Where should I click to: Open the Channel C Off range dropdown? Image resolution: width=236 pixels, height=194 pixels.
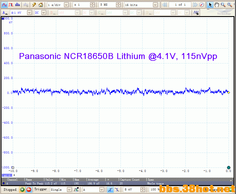125,13
